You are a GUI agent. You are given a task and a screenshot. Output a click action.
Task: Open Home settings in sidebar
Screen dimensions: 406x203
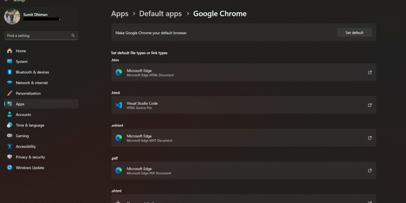(41, 51)
